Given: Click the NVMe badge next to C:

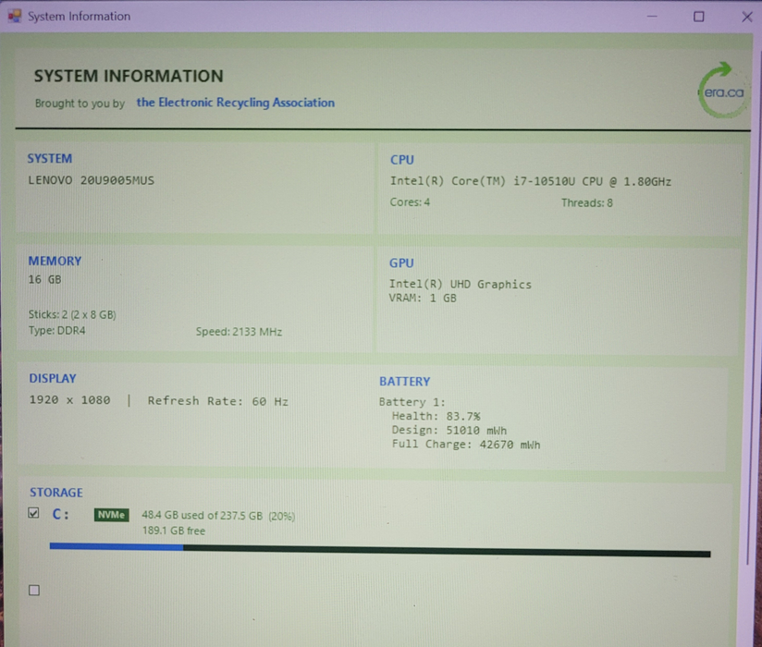Looking at the screenshot, I should click(x=111, y=515).
